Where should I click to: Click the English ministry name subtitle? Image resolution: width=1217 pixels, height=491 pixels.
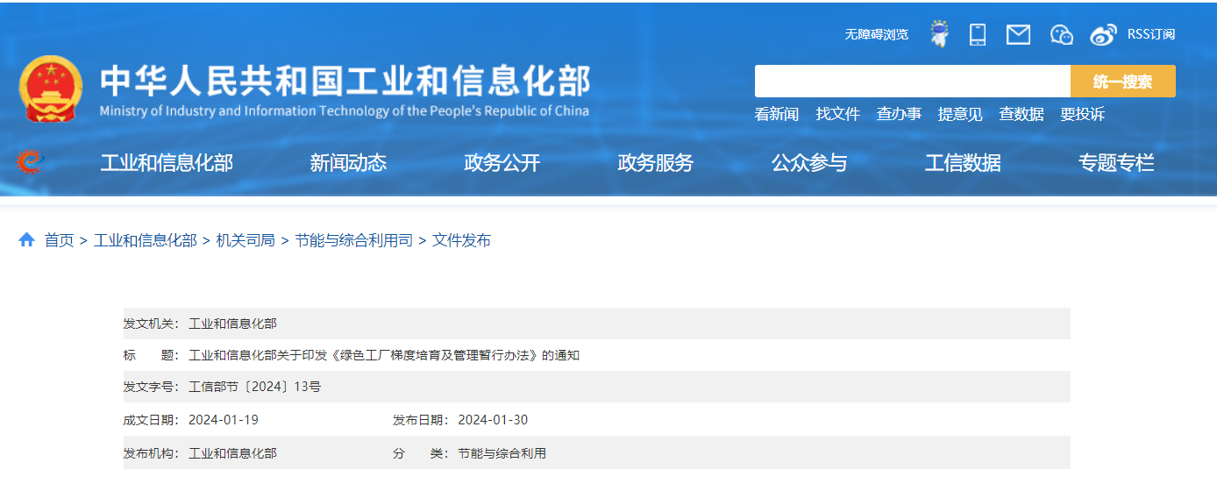coord(345,111)
